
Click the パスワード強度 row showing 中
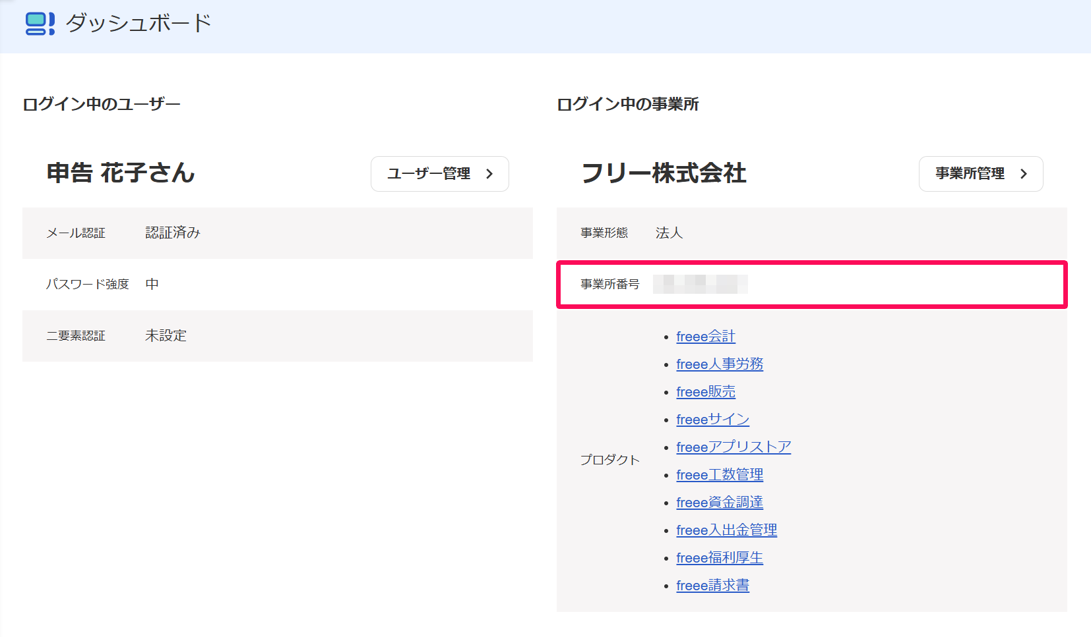[152, 284]
